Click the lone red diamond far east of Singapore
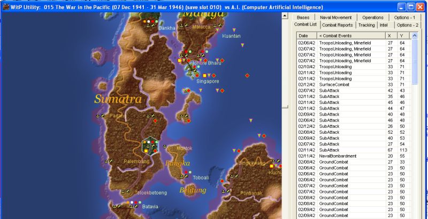The width and height of the screenshot is (428, 219). (247, 75)
